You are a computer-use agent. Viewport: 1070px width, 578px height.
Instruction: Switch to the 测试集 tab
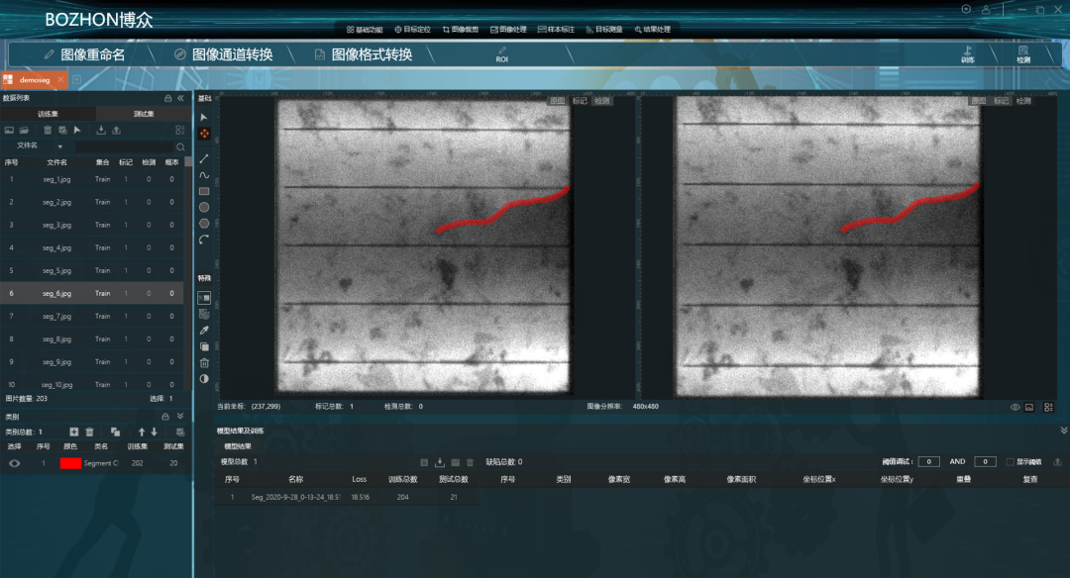coord(143,114)
